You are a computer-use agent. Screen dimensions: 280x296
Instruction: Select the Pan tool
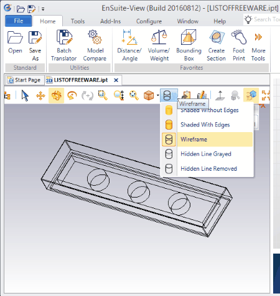[x=40, y=96]
